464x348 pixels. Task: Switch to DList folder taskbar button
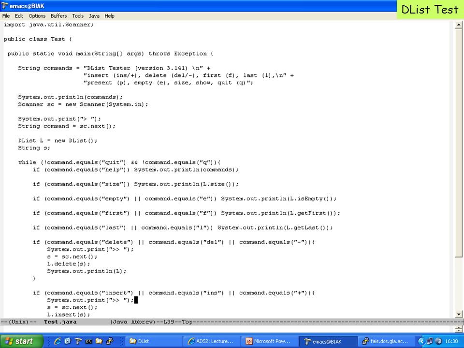[x=154, y=341]
